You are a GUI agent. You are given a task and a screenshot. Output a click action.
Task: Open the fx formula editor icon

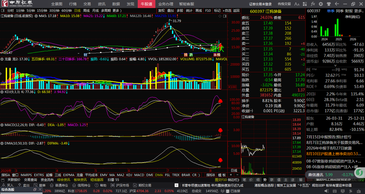point(313,4)
